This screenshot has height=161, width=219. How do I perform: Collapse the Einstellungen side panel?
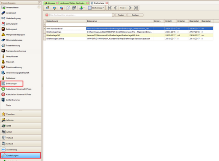click(39, 3)
